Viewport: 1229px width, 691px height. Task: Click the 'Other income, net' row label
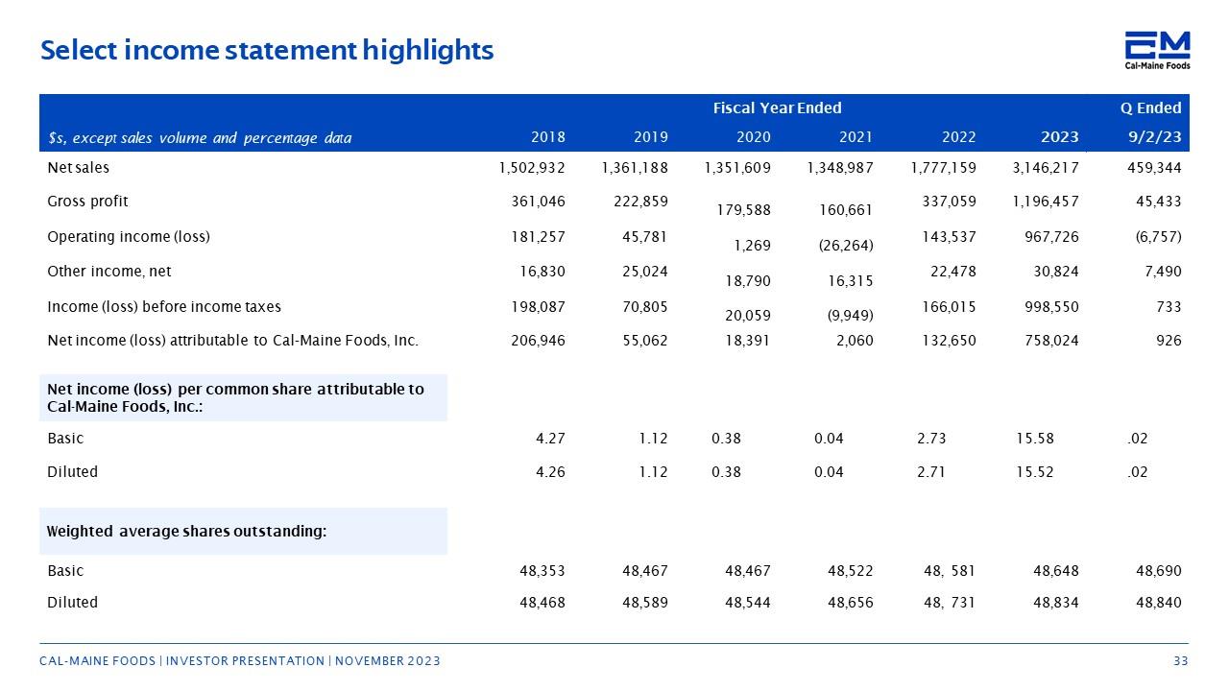109,272
